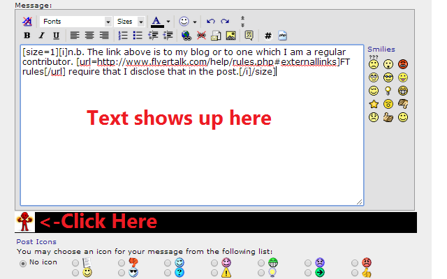The image size is (447, 279).
Task: Wrap selection in code tags (# icon)
Action: [268, 36]
